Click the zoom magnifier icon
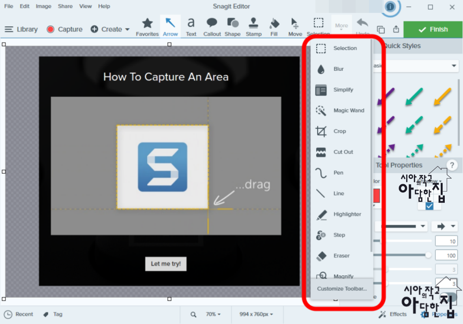This screenshot has height=324, width=463. pos(193,315)
